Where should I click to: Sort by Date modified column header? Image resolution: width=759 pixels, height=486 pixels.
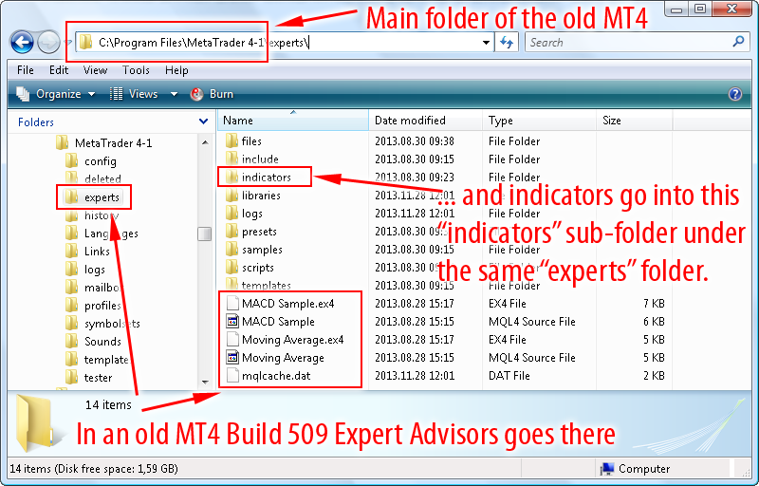[425, 120]
